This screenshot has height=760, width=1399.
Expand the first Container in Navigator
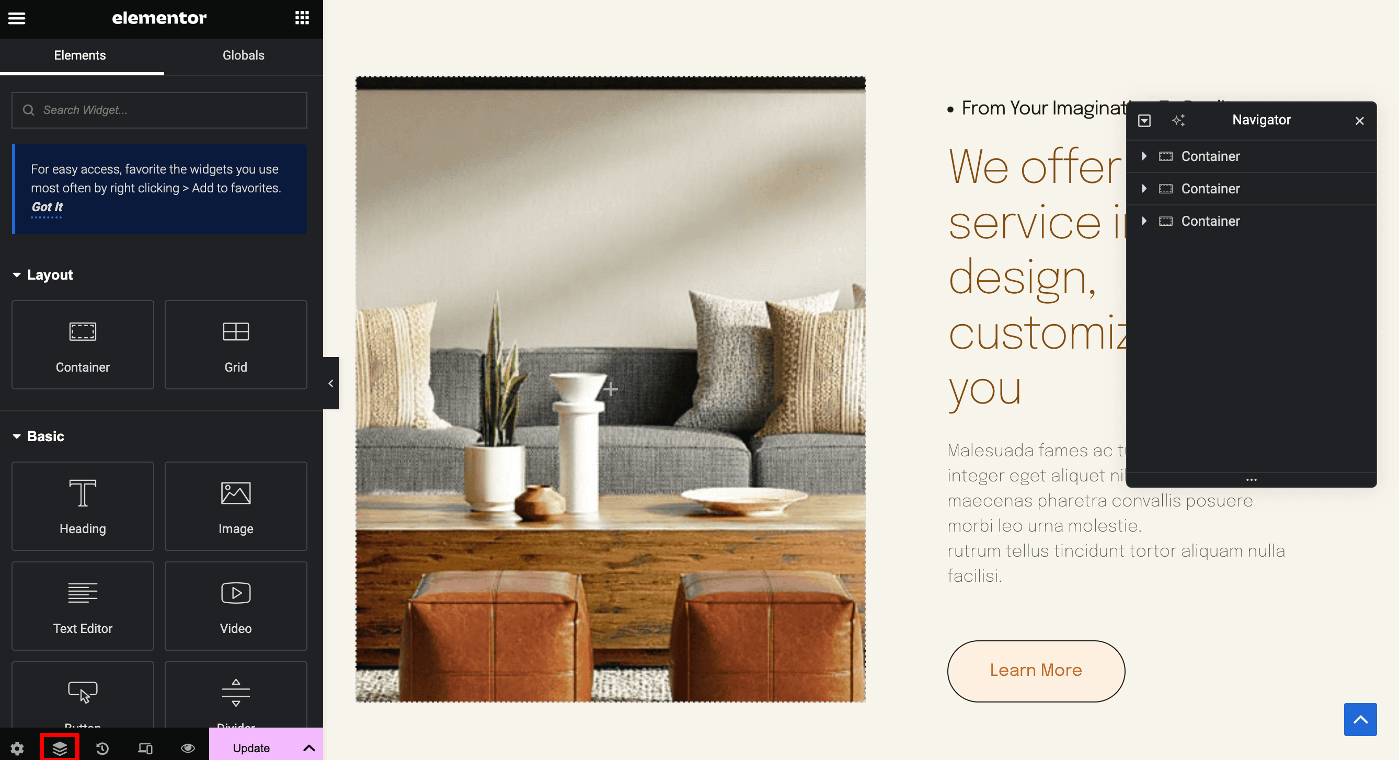click(x=1144, y=155)
